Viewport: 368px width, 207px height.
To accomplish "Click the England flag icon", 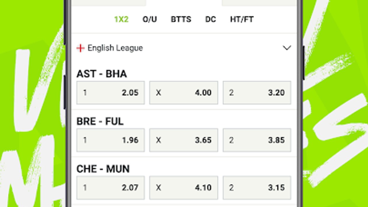I will [x=80, y=48].
